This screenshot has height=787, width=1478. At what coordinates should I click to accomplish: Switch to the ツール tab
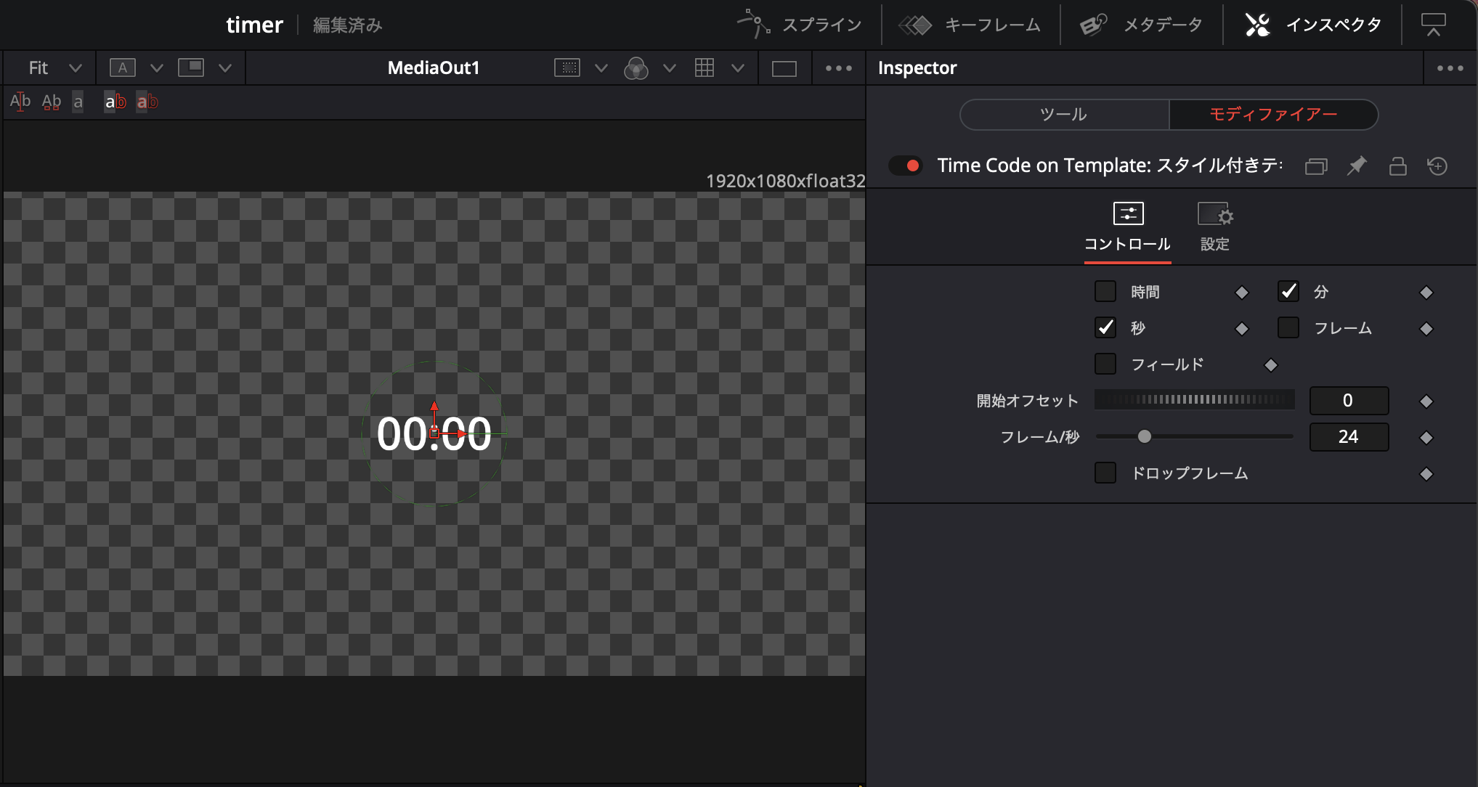[1063, 114]
